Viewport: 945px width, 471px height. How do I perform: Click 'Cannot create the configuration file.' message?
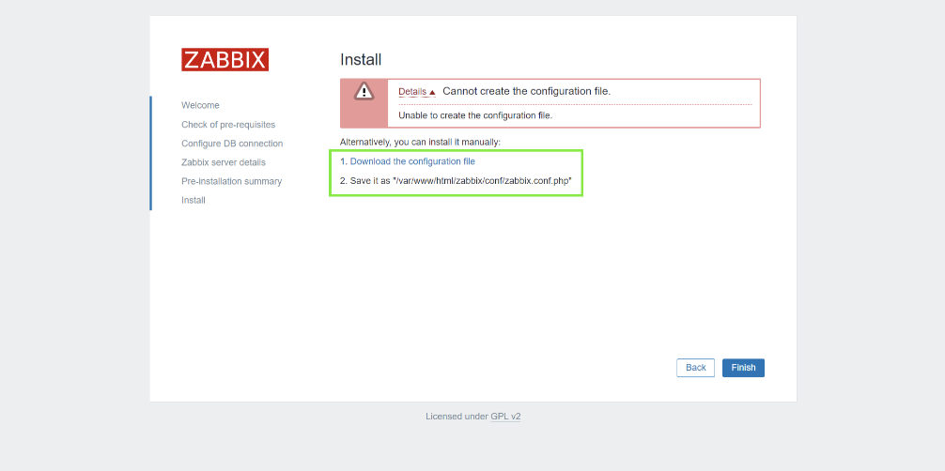(527, 92)
